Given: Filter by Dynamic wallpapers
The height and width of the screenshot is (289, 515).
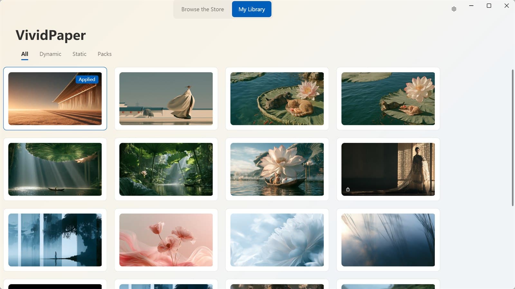Looking at the screenshot, I should click(50, 54).
